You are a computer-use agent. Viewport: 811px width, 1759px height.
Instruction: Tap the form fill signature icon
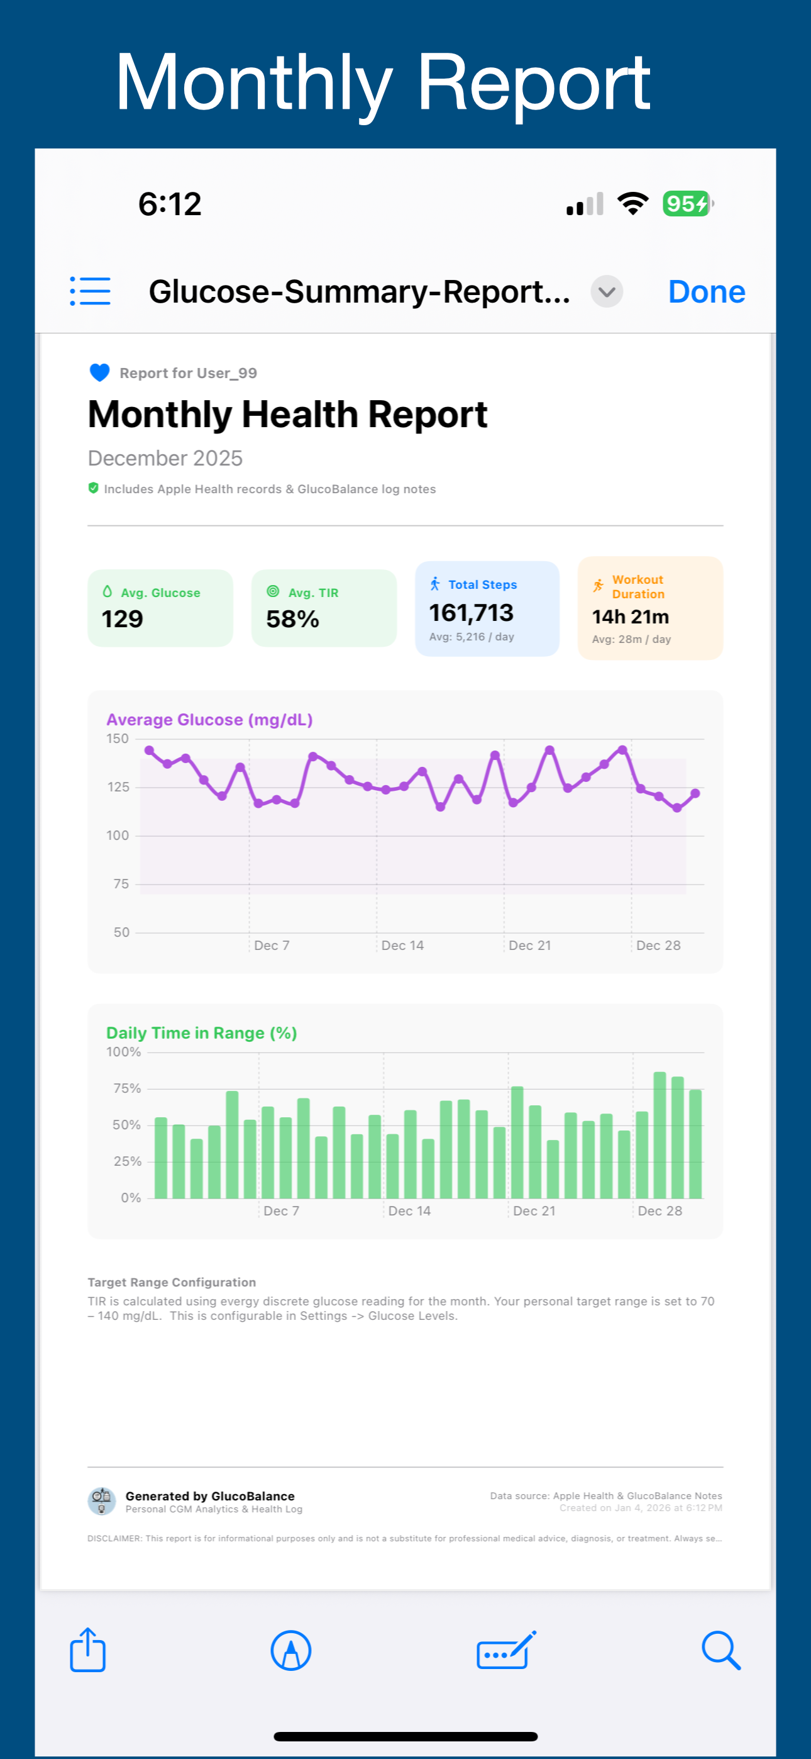pos(506,1651)
